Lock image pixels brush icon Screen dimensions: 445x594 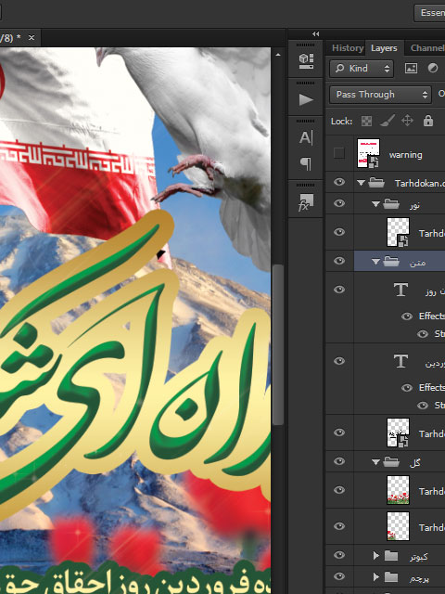pos(388,121)
